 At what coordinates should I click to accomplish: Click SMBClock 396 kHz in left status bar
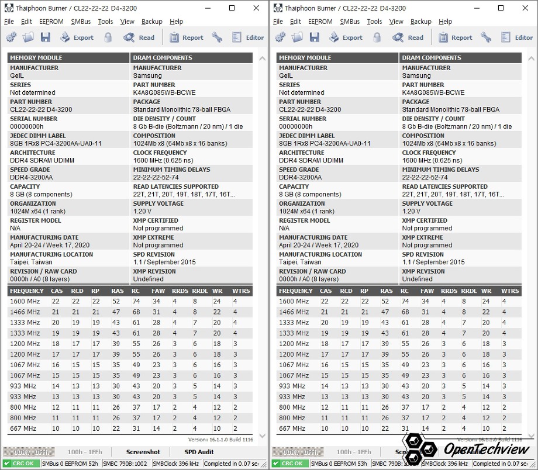[x=175, y=464]
